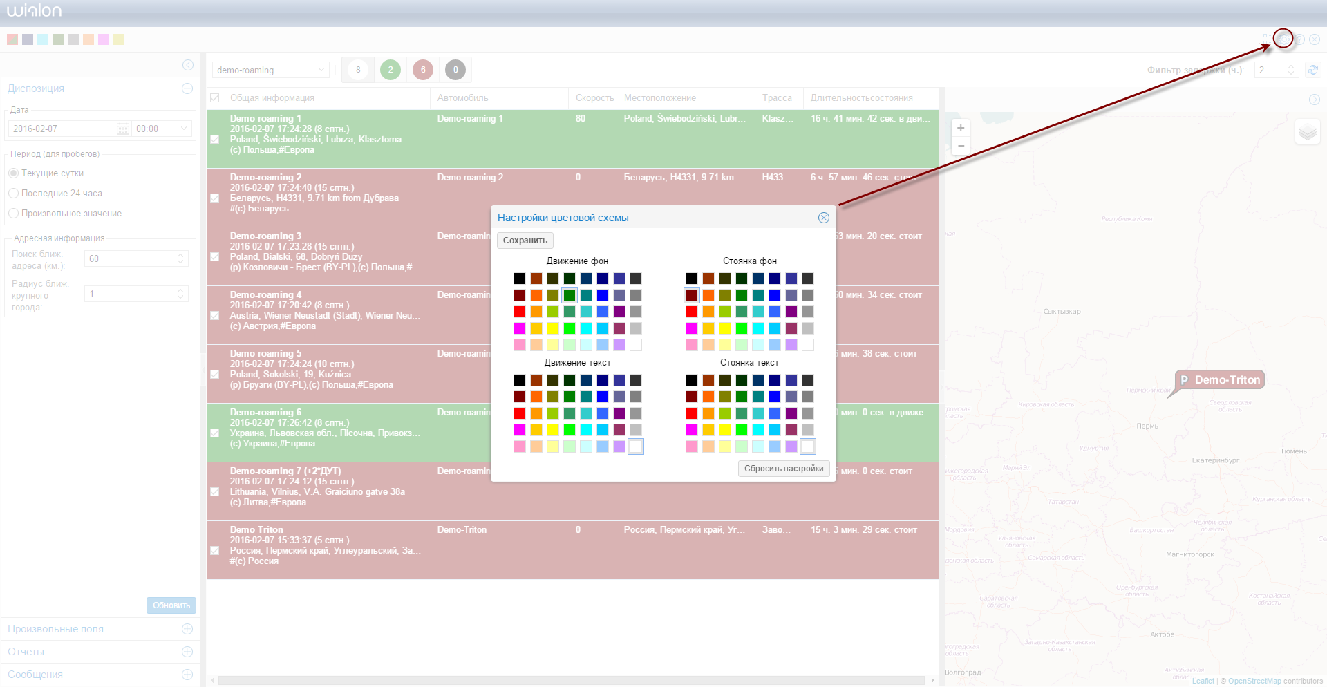The image size is (1327, 687).
Task: Open color scheme settings gear icon
Action: [1283, 39]
